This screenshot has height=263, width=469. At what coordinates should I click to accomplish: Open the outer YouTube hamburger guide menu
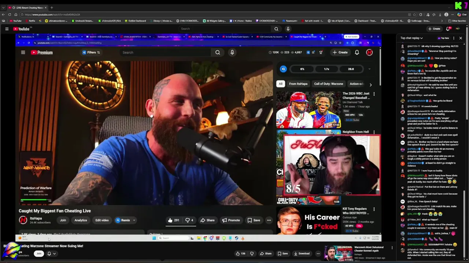coord(7,29)
